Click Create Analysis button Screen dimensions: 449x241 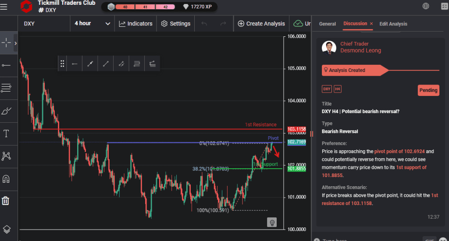coord(261,24)
